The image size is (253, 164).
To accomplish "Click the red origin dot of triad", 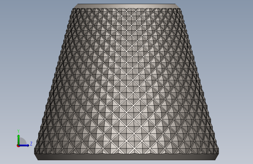I will click(18, 146).
